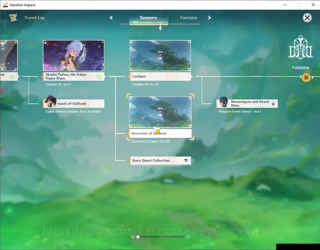Click the Fontaine label under the emblem
Viewport: 320px width, 250px height.
point(300,67)
